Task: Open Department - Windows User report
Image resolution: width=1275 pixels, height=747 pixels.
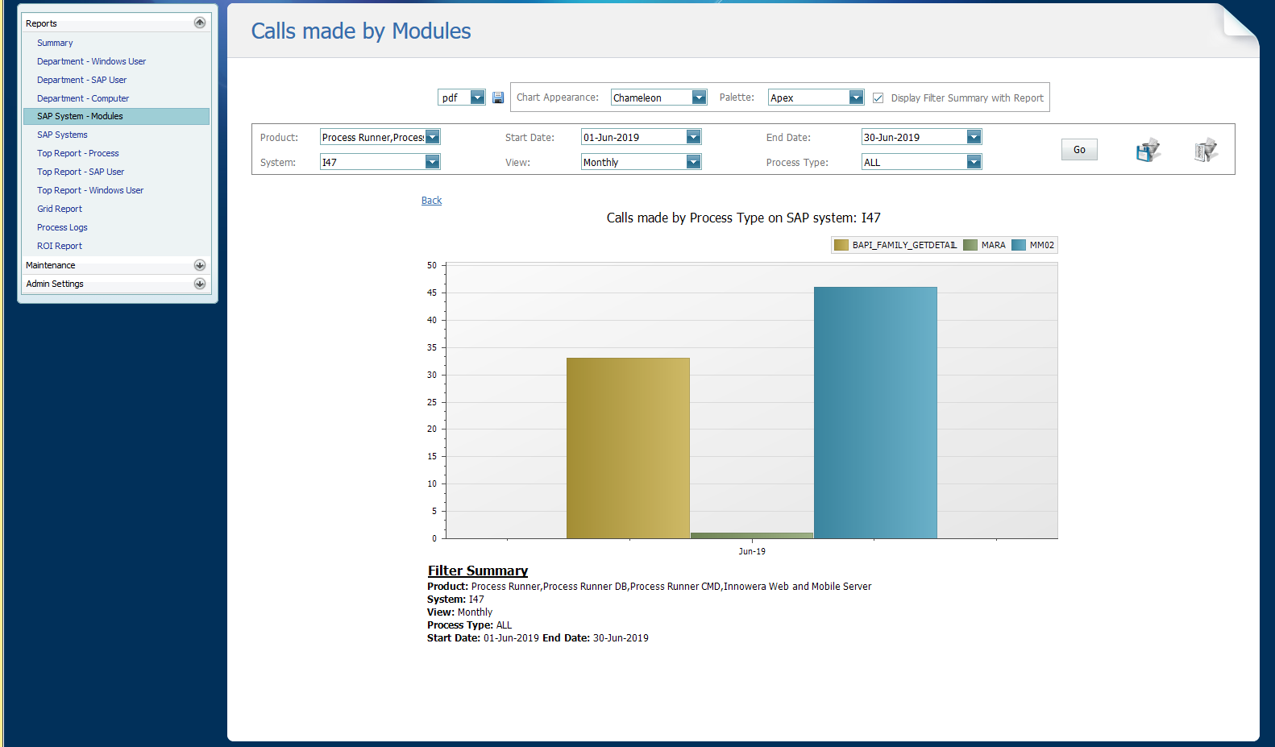Action: tap(91, 61)
